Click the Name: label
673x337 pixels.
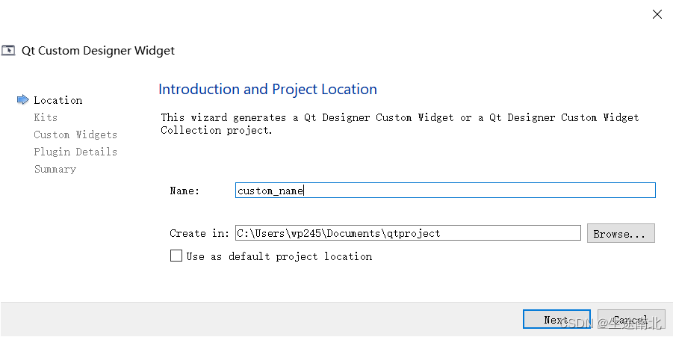(184, 191)
